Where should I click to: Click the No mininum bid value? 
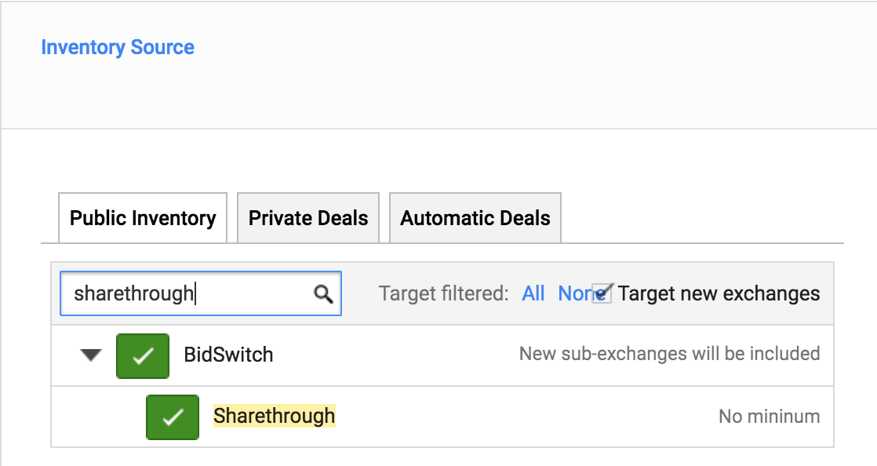click(x=769, y=417)
